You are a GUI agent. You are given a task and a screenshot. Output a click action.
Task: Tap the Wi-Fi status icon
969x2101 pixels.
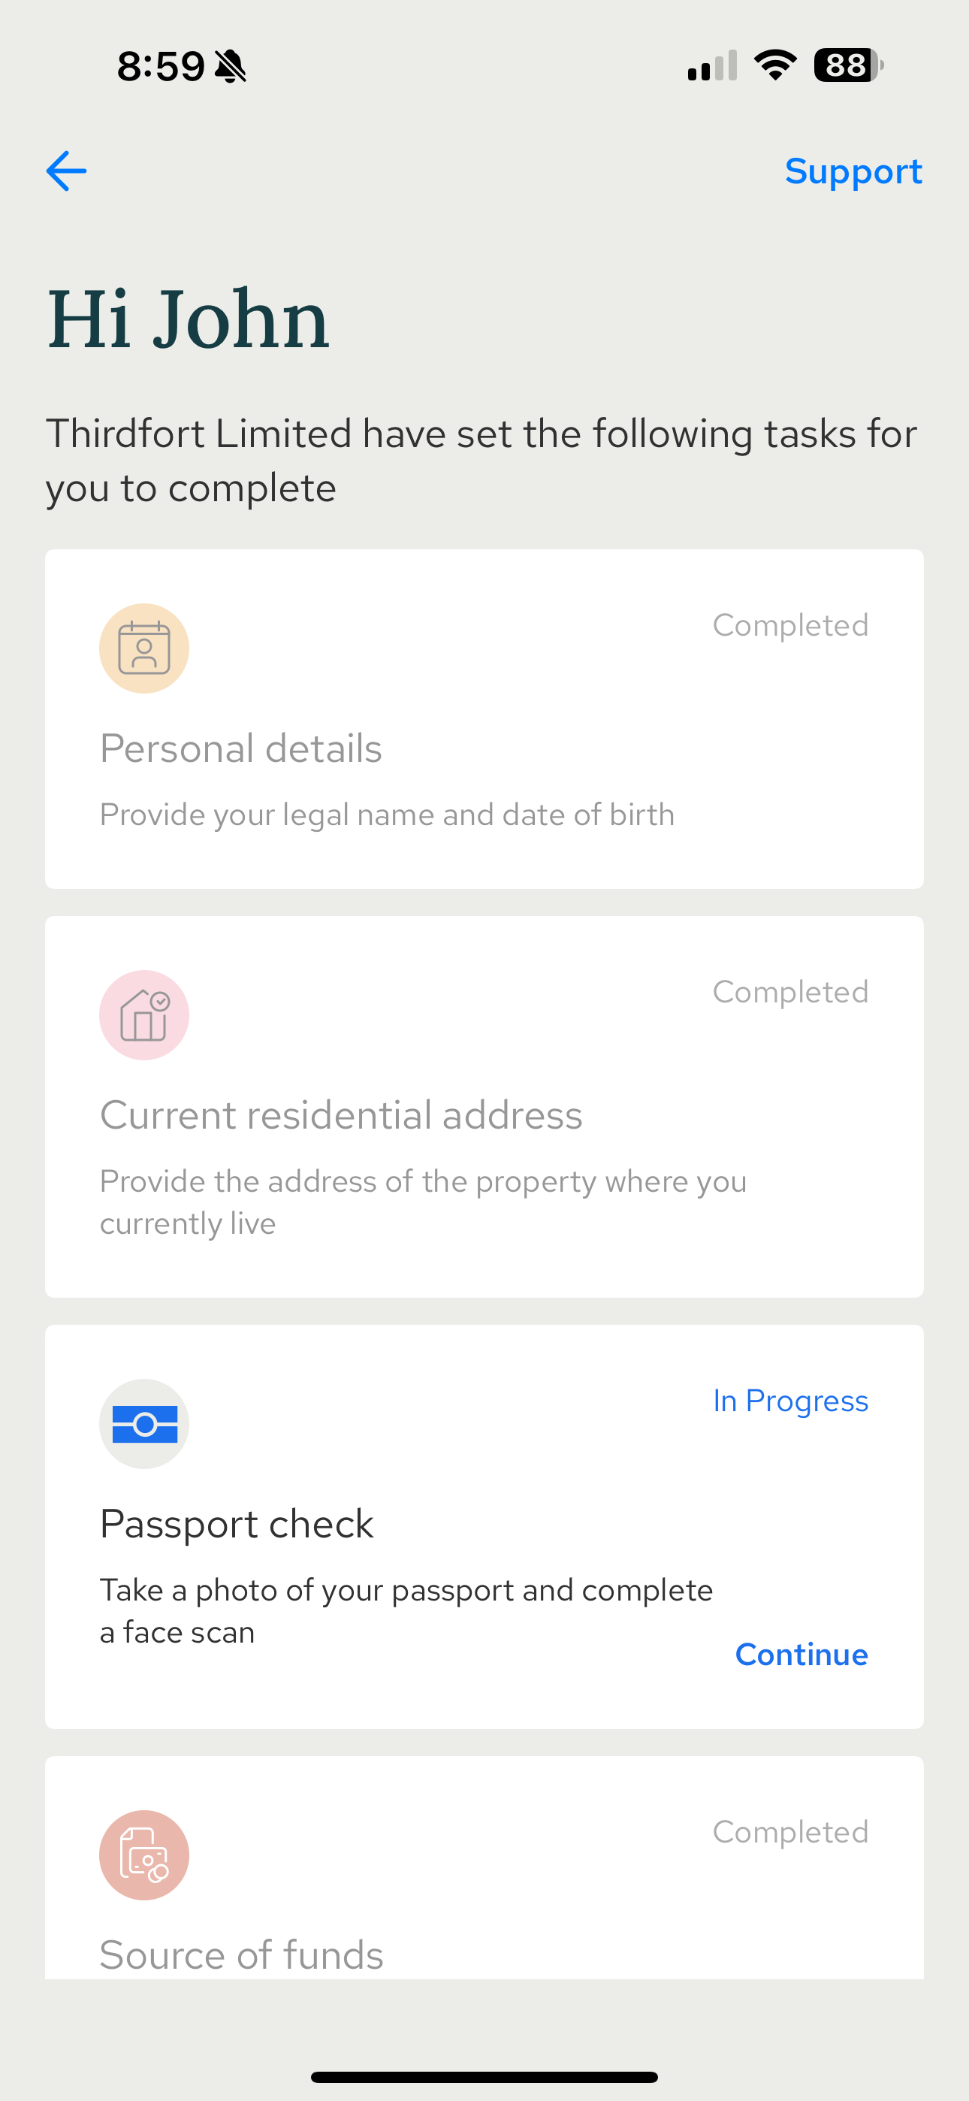[775, 65]
